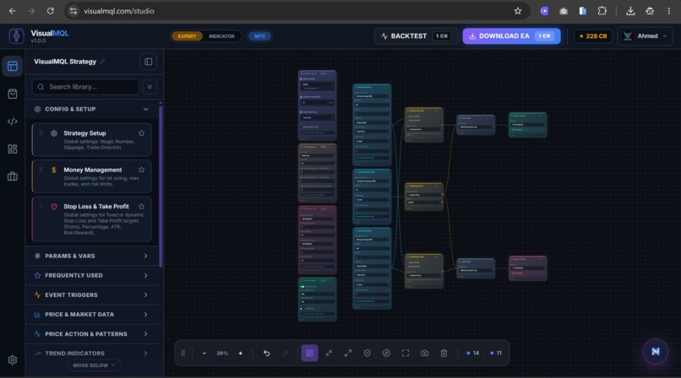
Task: Expand the PRICE & MARKET DATA section
Action: pyautogui.click(x=91, y=314)
